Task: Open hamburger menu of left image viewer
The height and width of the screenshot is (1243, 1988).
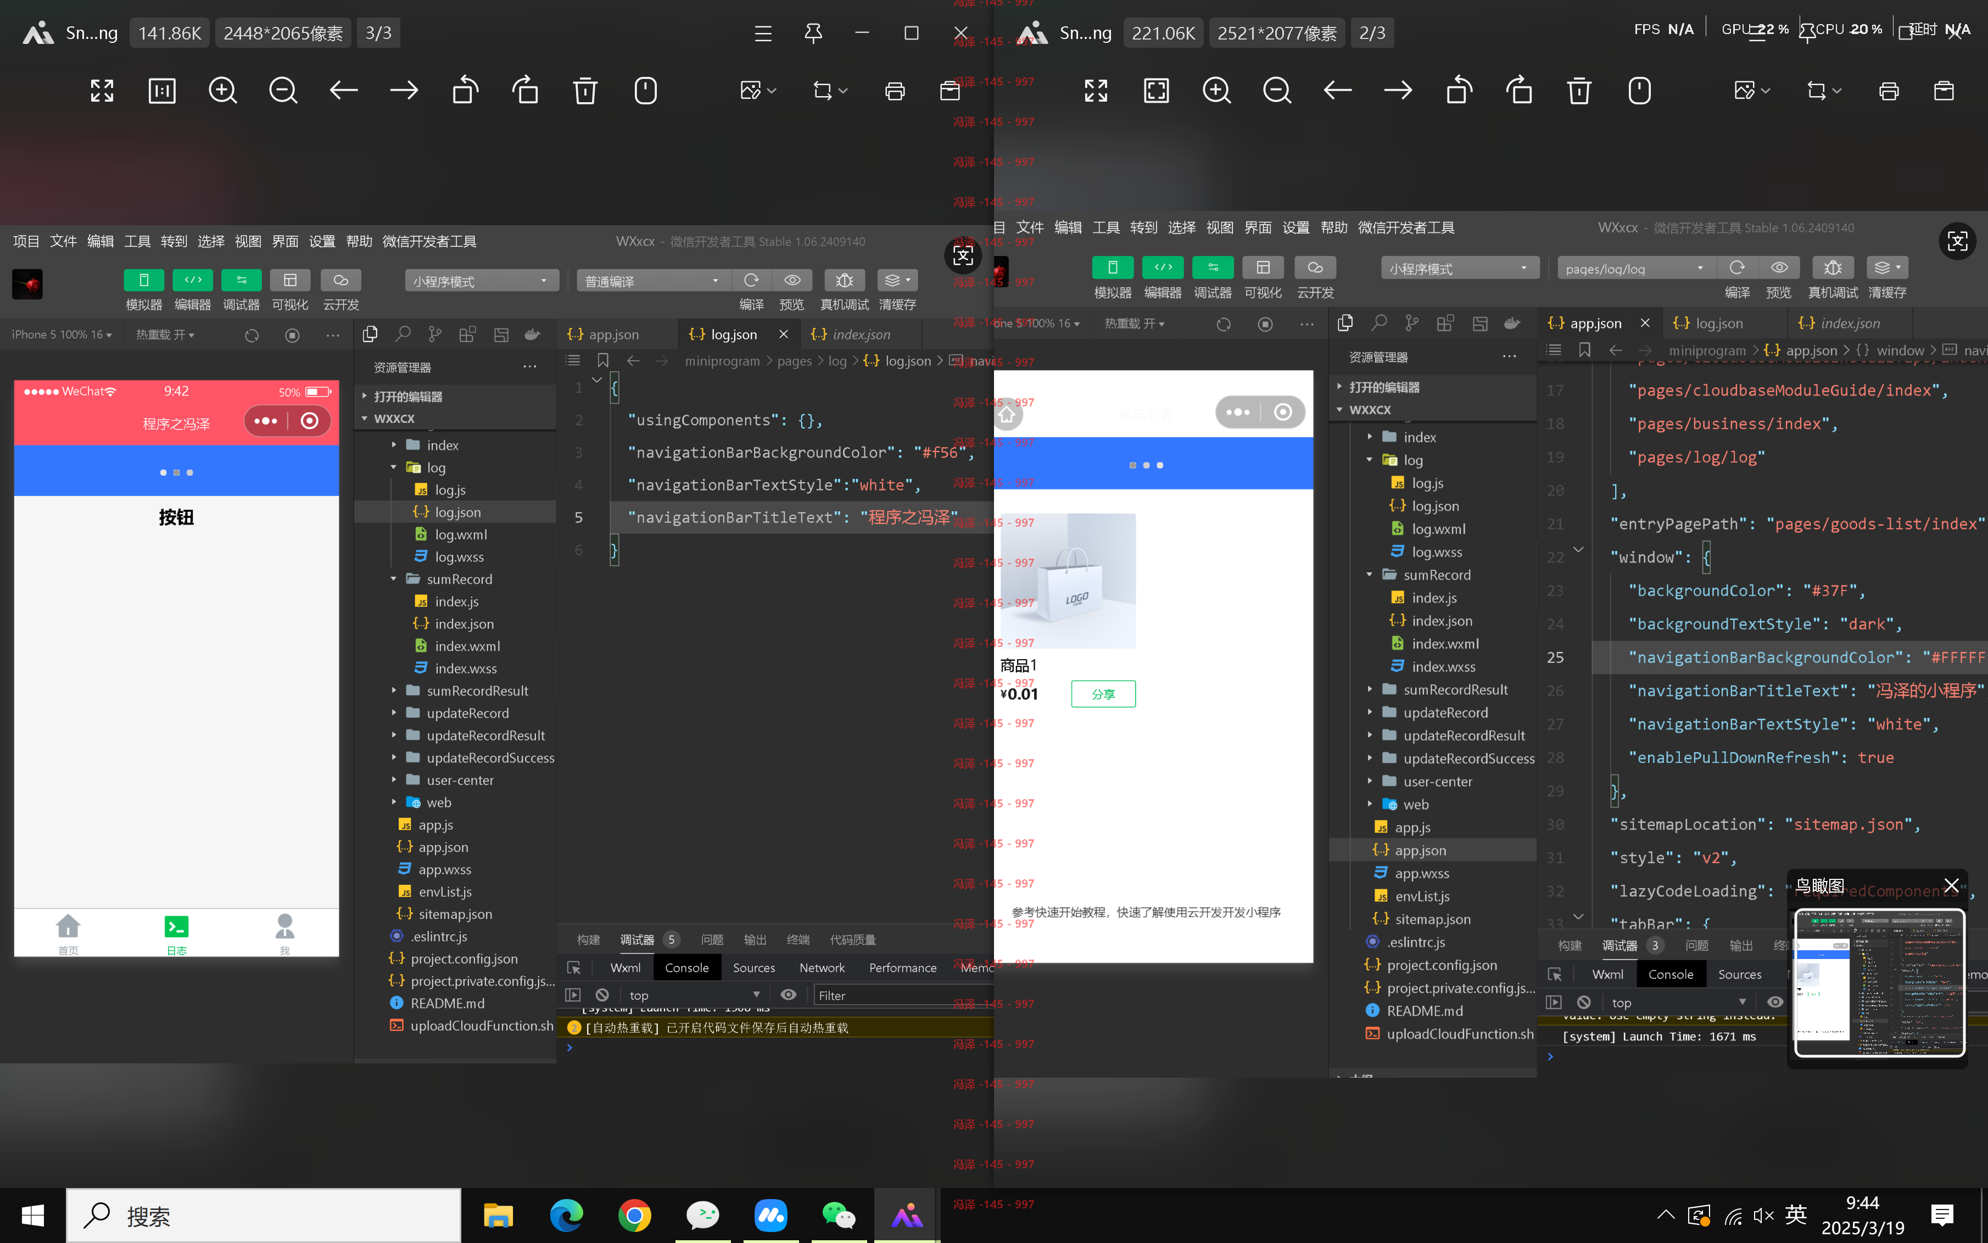Action: click(x=763, y=33)
